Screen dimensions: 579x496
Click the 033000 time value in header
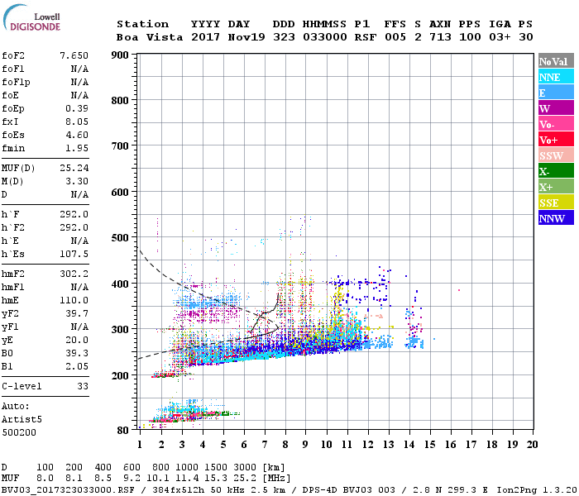coord(324,37)
